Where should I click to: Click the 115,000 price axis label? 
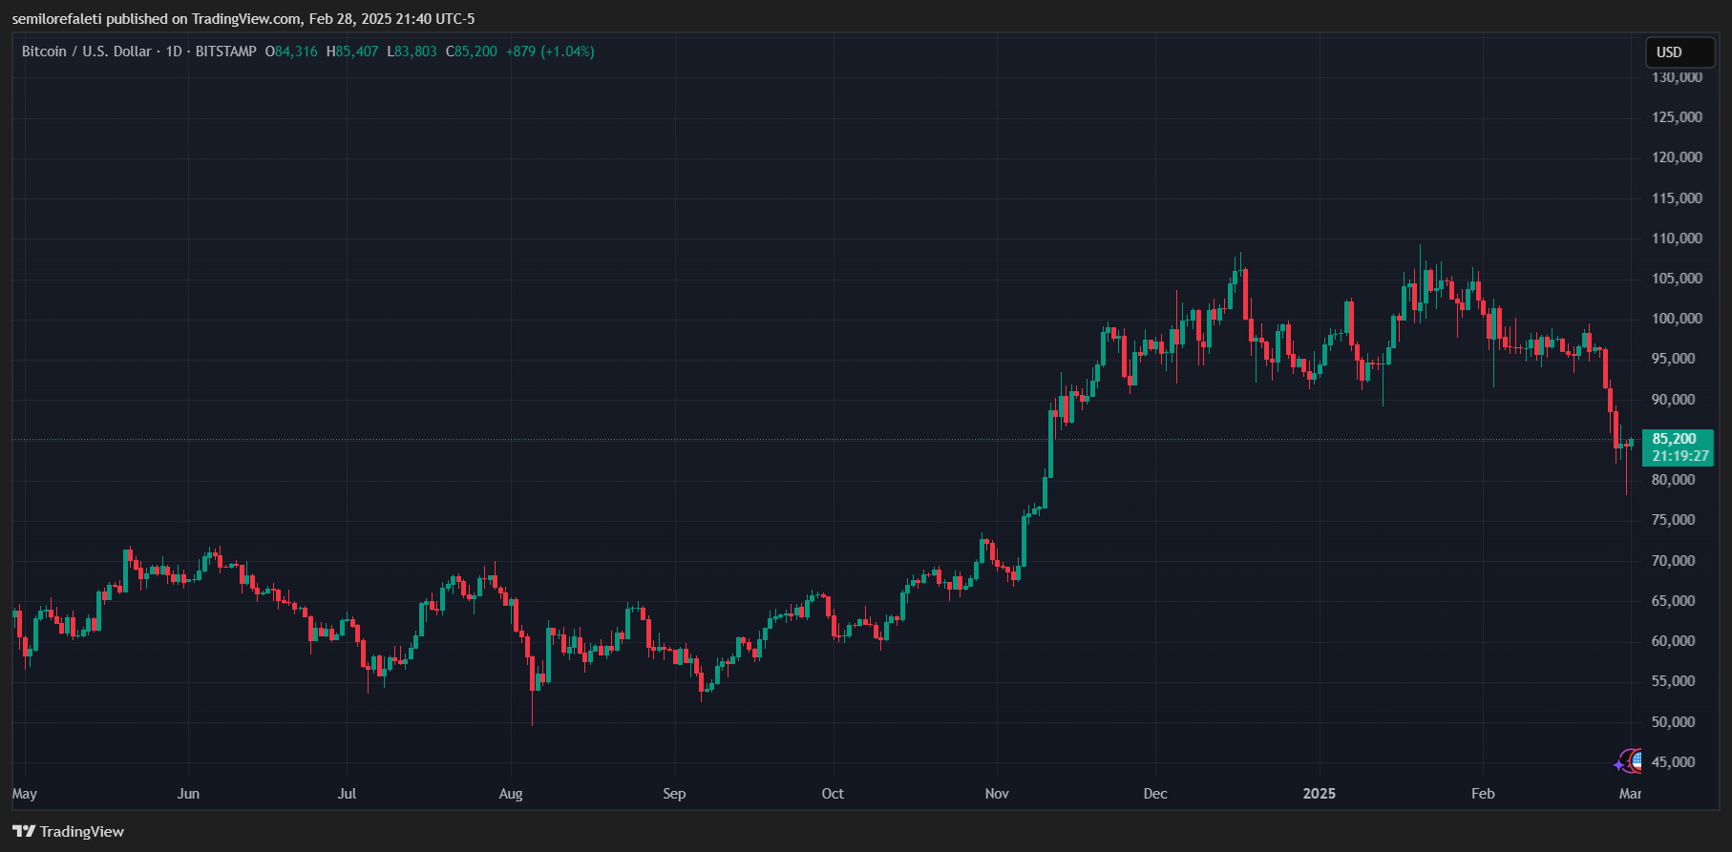pos(1678,198)
